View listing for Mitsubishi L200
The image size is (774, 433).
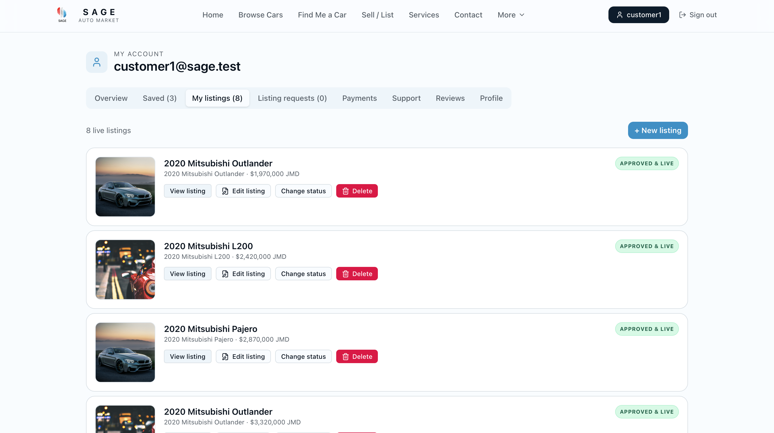188,274
